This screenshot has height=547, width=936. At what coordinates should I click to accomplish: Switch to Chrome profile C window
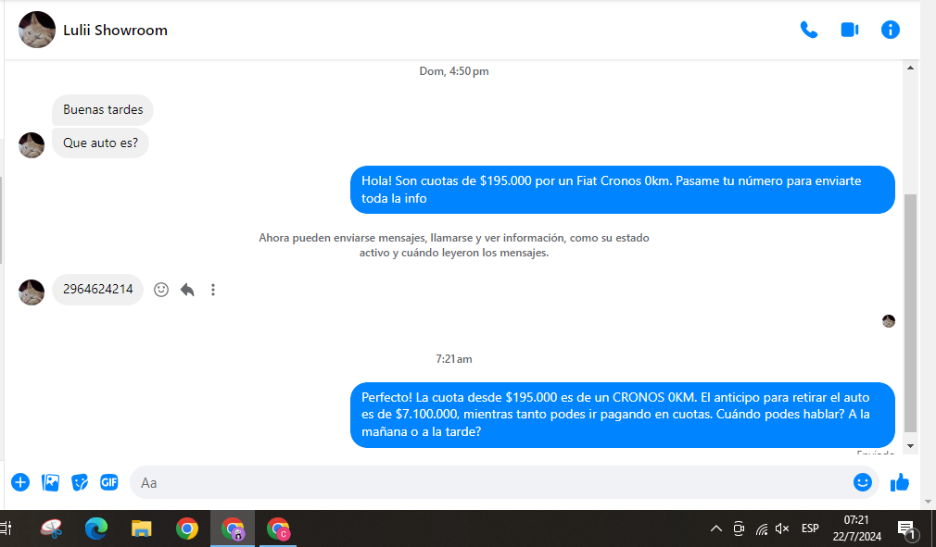point(278,528)
